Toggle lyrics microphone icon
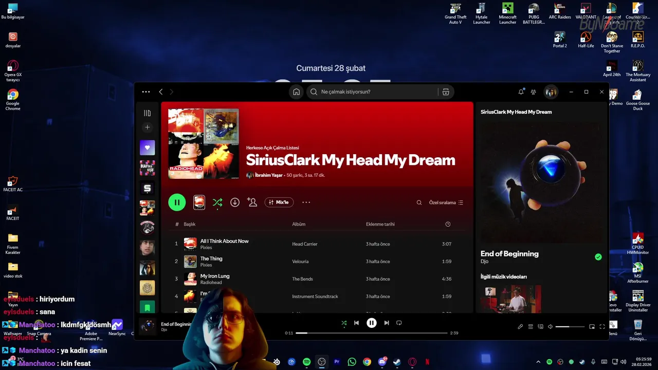658x370 pixels. click(520, 327)
